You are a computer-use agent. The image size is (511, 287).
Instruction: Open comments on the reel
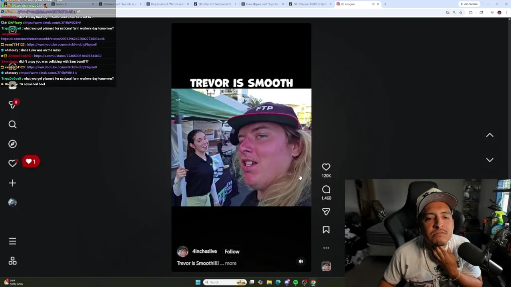coord(326,190)
